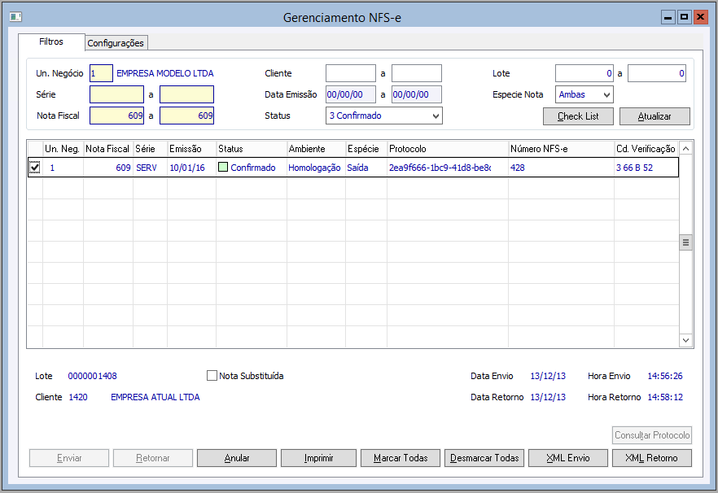Image resolution: width=718 pixels, height=493 pixels.
Task: Click the grid scrollbar down arrow
Action: click(x=685, y=340)
